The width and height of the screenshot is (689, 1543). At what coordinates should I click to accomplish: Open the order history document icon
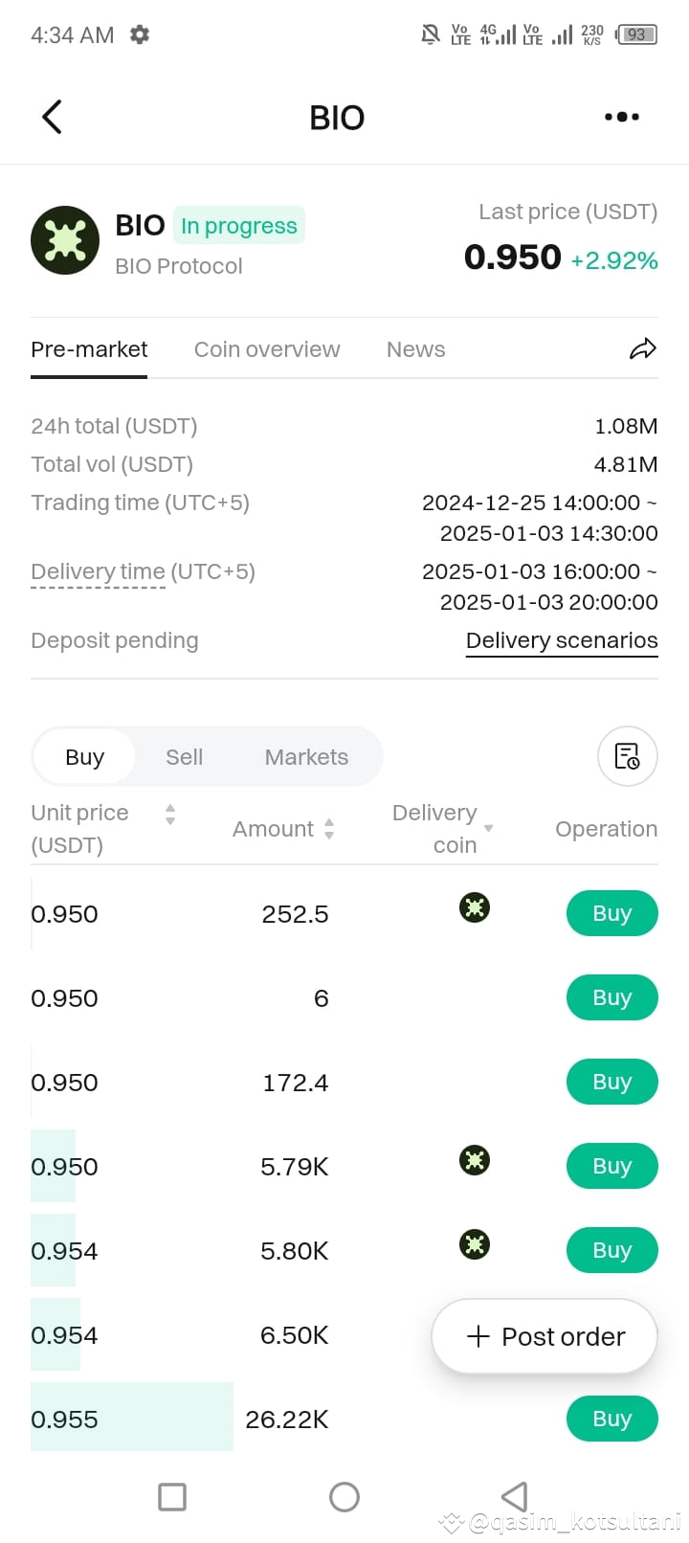pyautogui.click(x=627, y=756)
